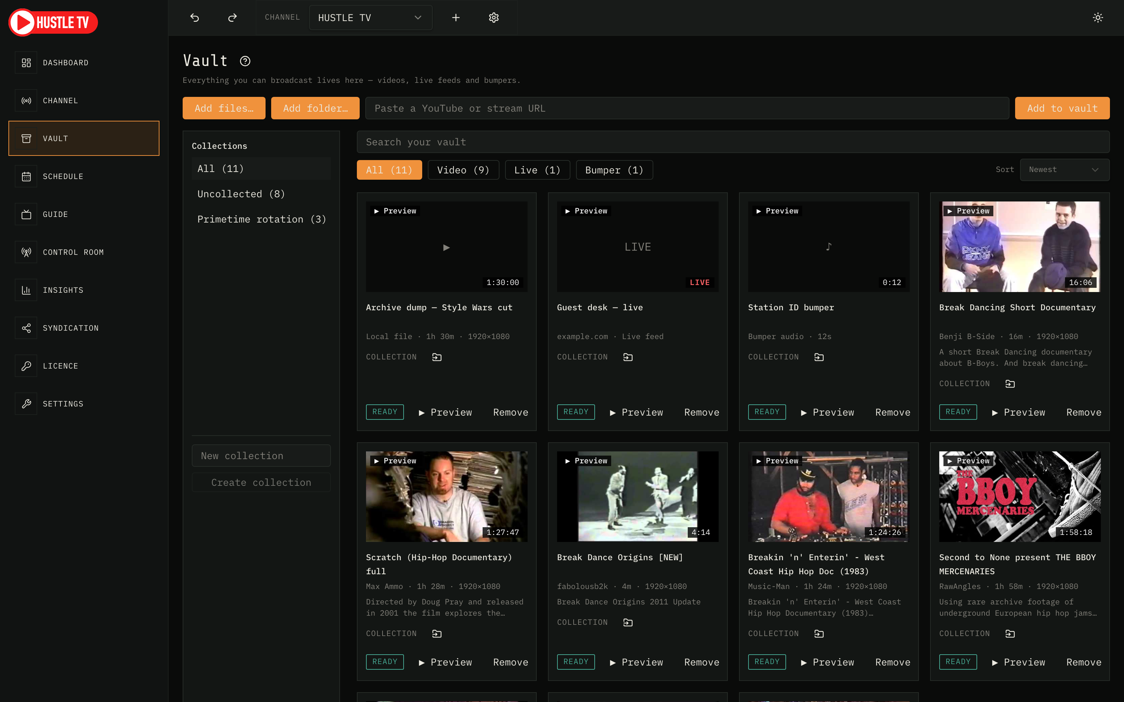Screen dimensions: 1124x702
Task: Open Control Room sidebar page
Action: (84, 252)
